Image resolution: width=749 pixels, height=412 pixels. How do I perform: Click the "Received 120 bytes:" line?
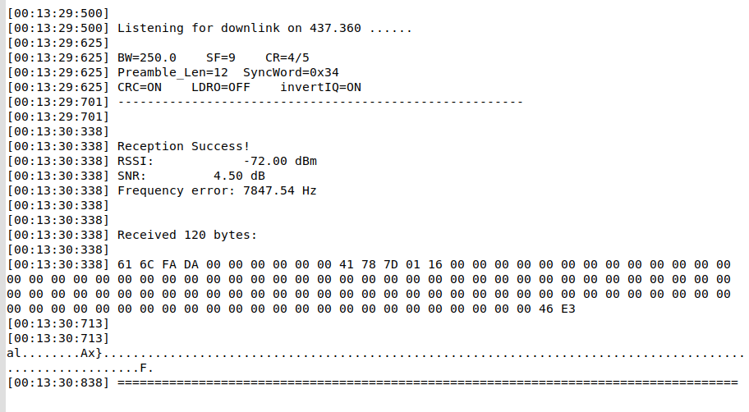click(187, 235)
